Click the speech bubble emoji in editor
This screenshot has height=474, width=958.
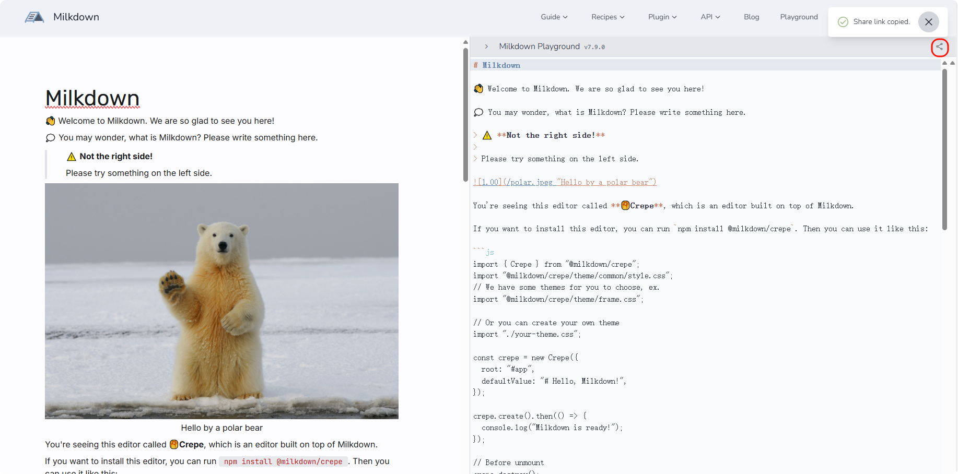click(x=50, y=138)
